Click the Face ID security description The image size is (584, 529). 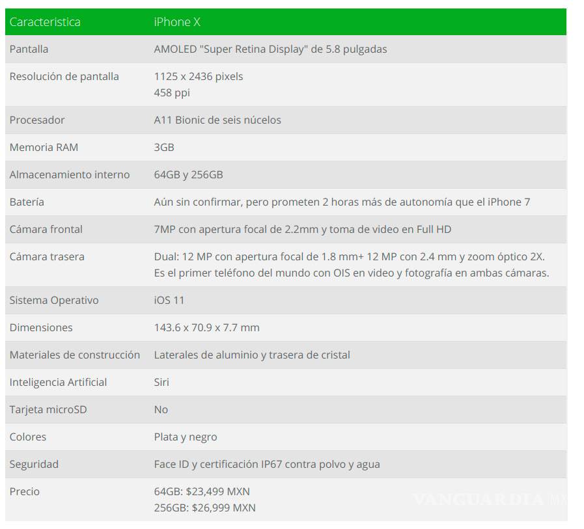[266, 464]
